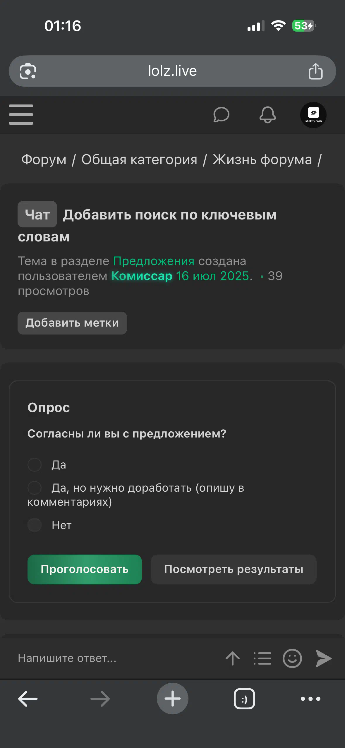Open the notifications bell
Image resolution: width=345 pixels, height=748 pixels.
pos(267,114)
